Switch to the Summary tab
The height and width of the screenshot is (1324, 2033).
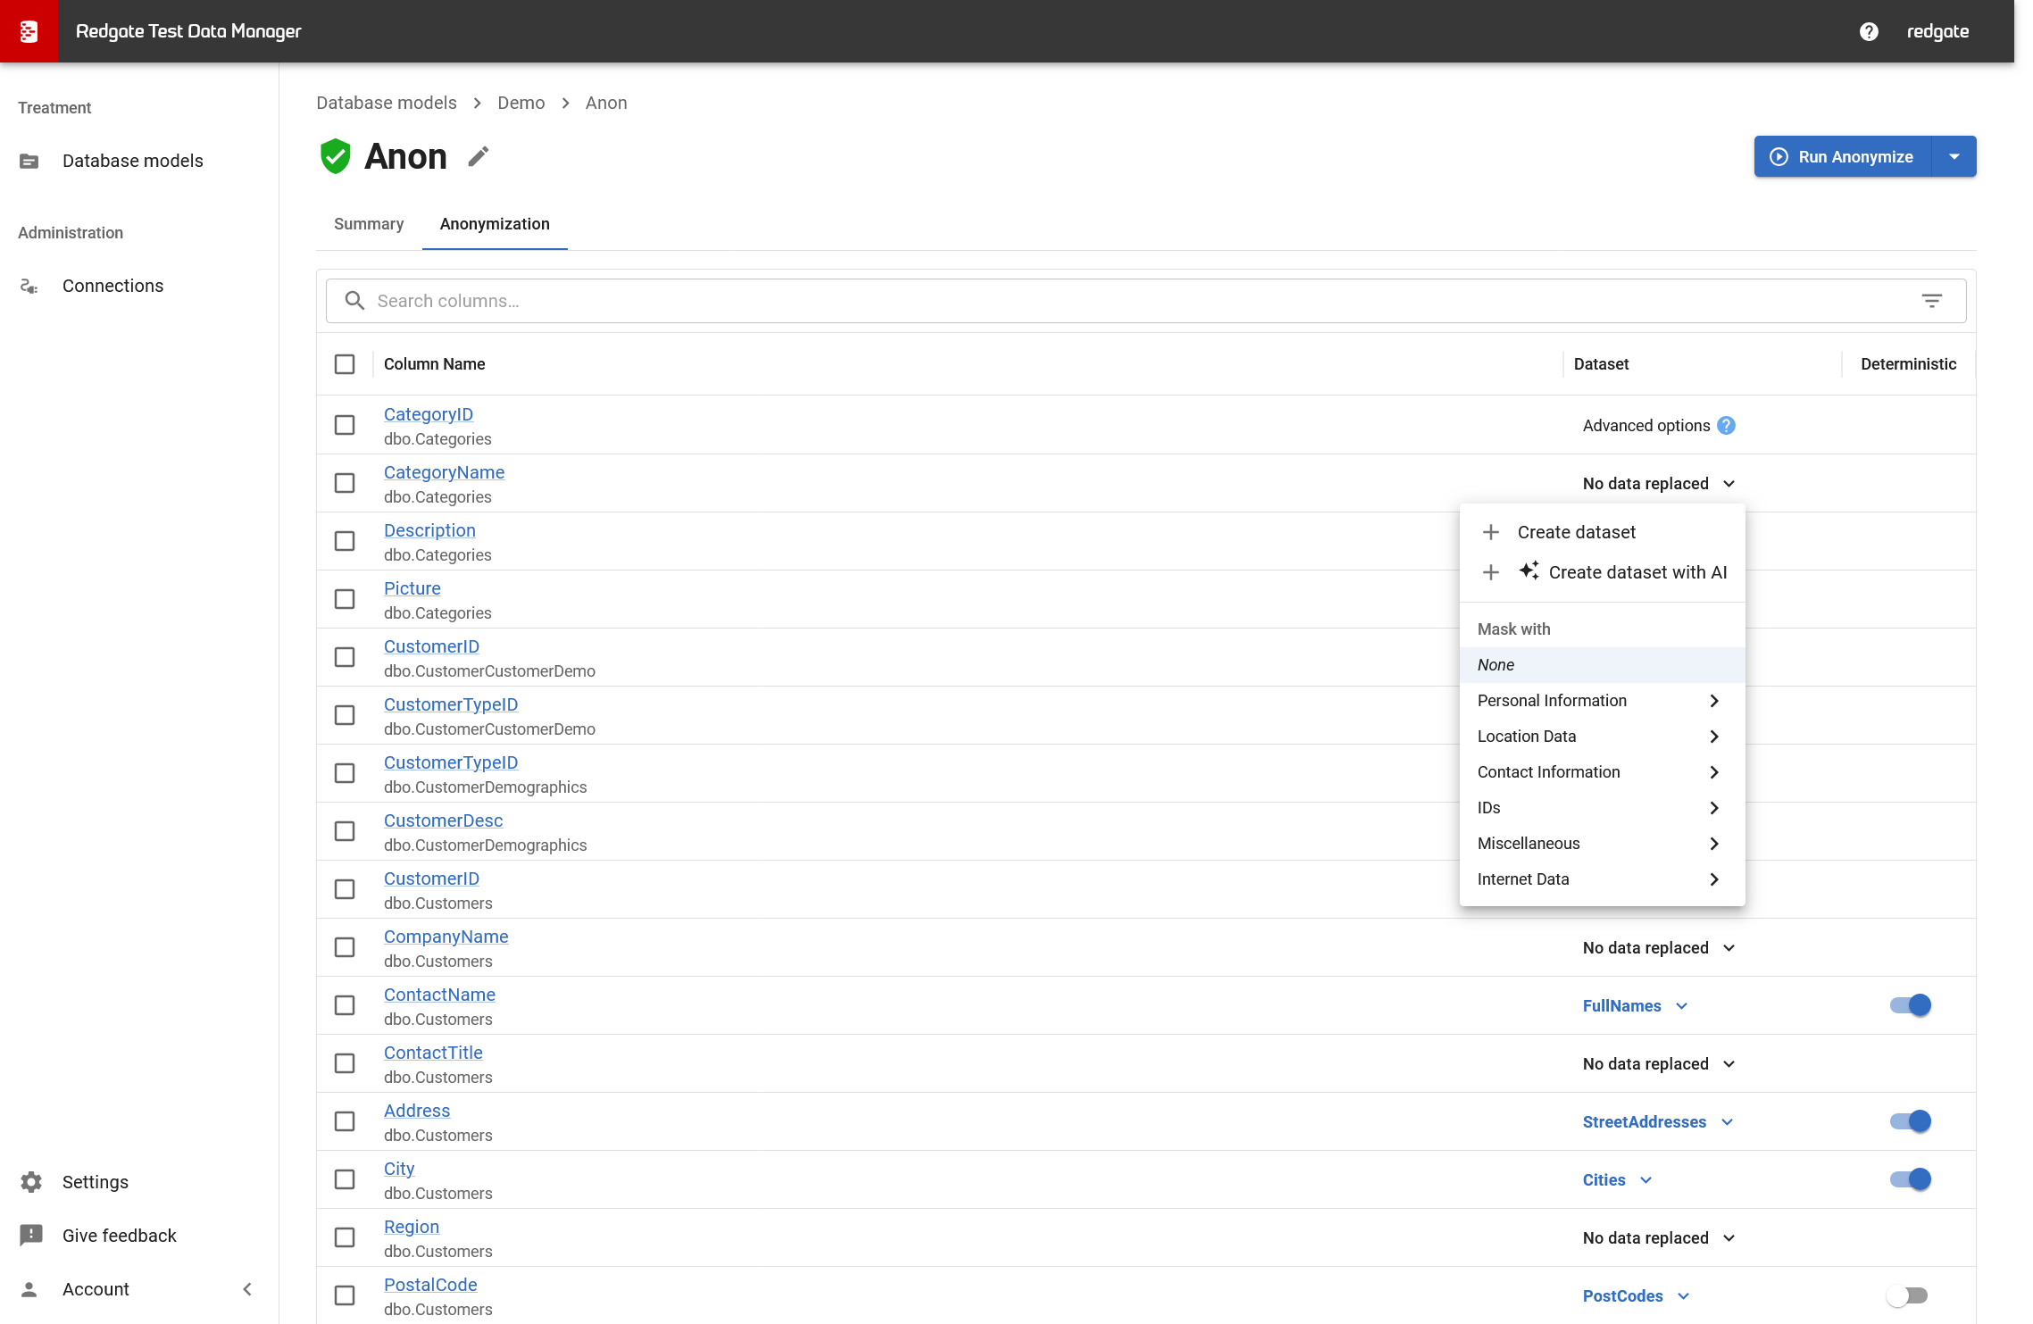pos(369,224)
